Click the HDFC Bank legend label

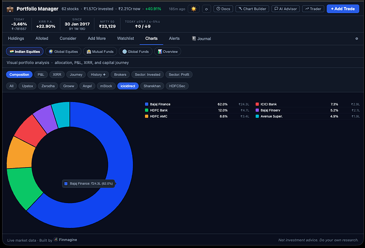[159, 111]
